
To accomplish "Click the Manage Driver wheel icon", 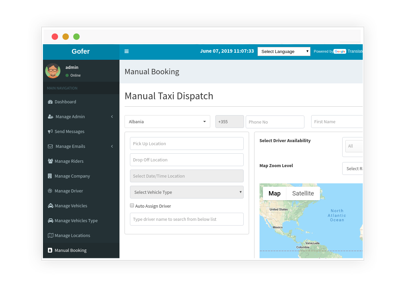I will click(x=50, y=191).
